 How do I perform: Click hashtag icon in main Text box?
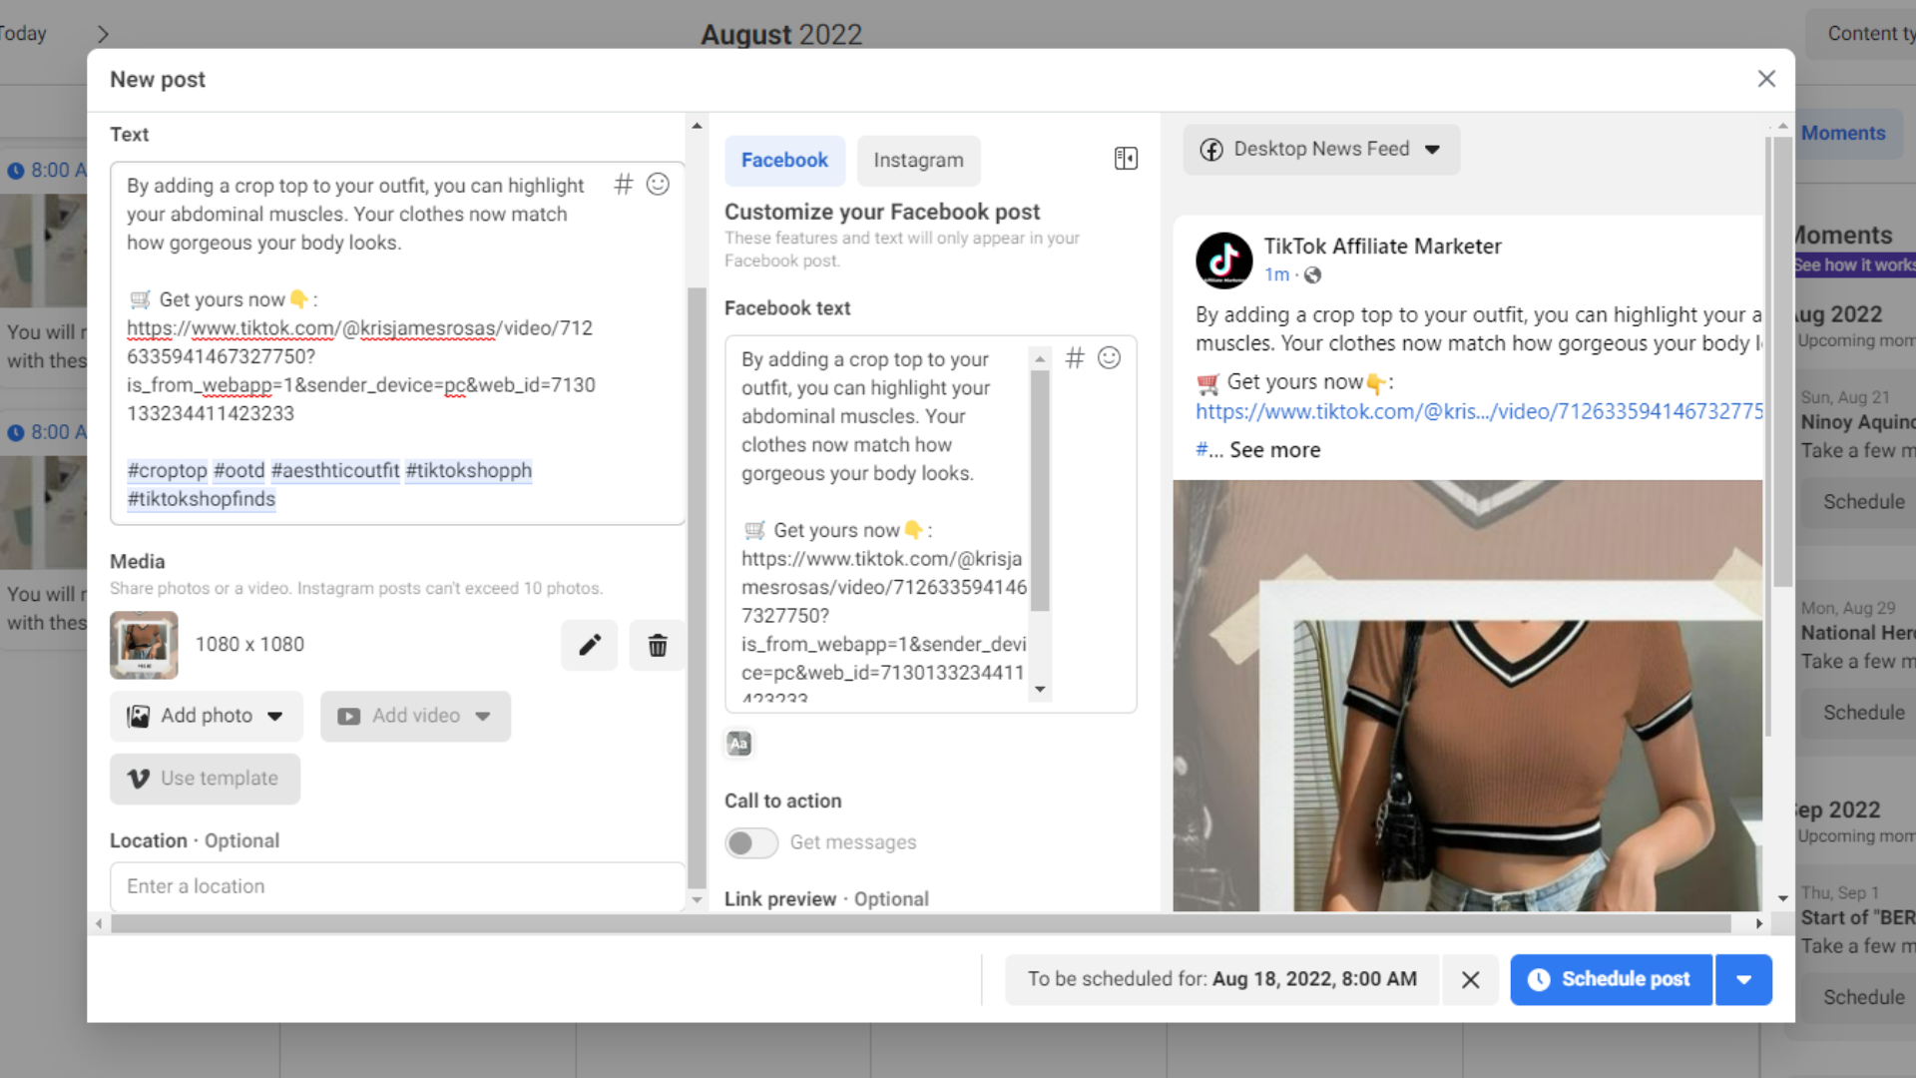(623, 184)
